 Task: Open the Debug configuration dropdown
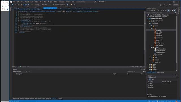click(x=38, y=5)
